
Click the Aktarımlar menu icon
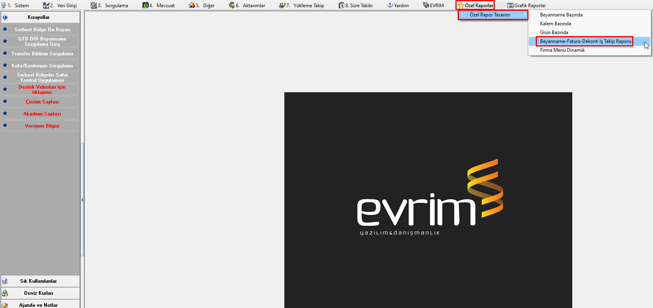click(x=232, y=5)
